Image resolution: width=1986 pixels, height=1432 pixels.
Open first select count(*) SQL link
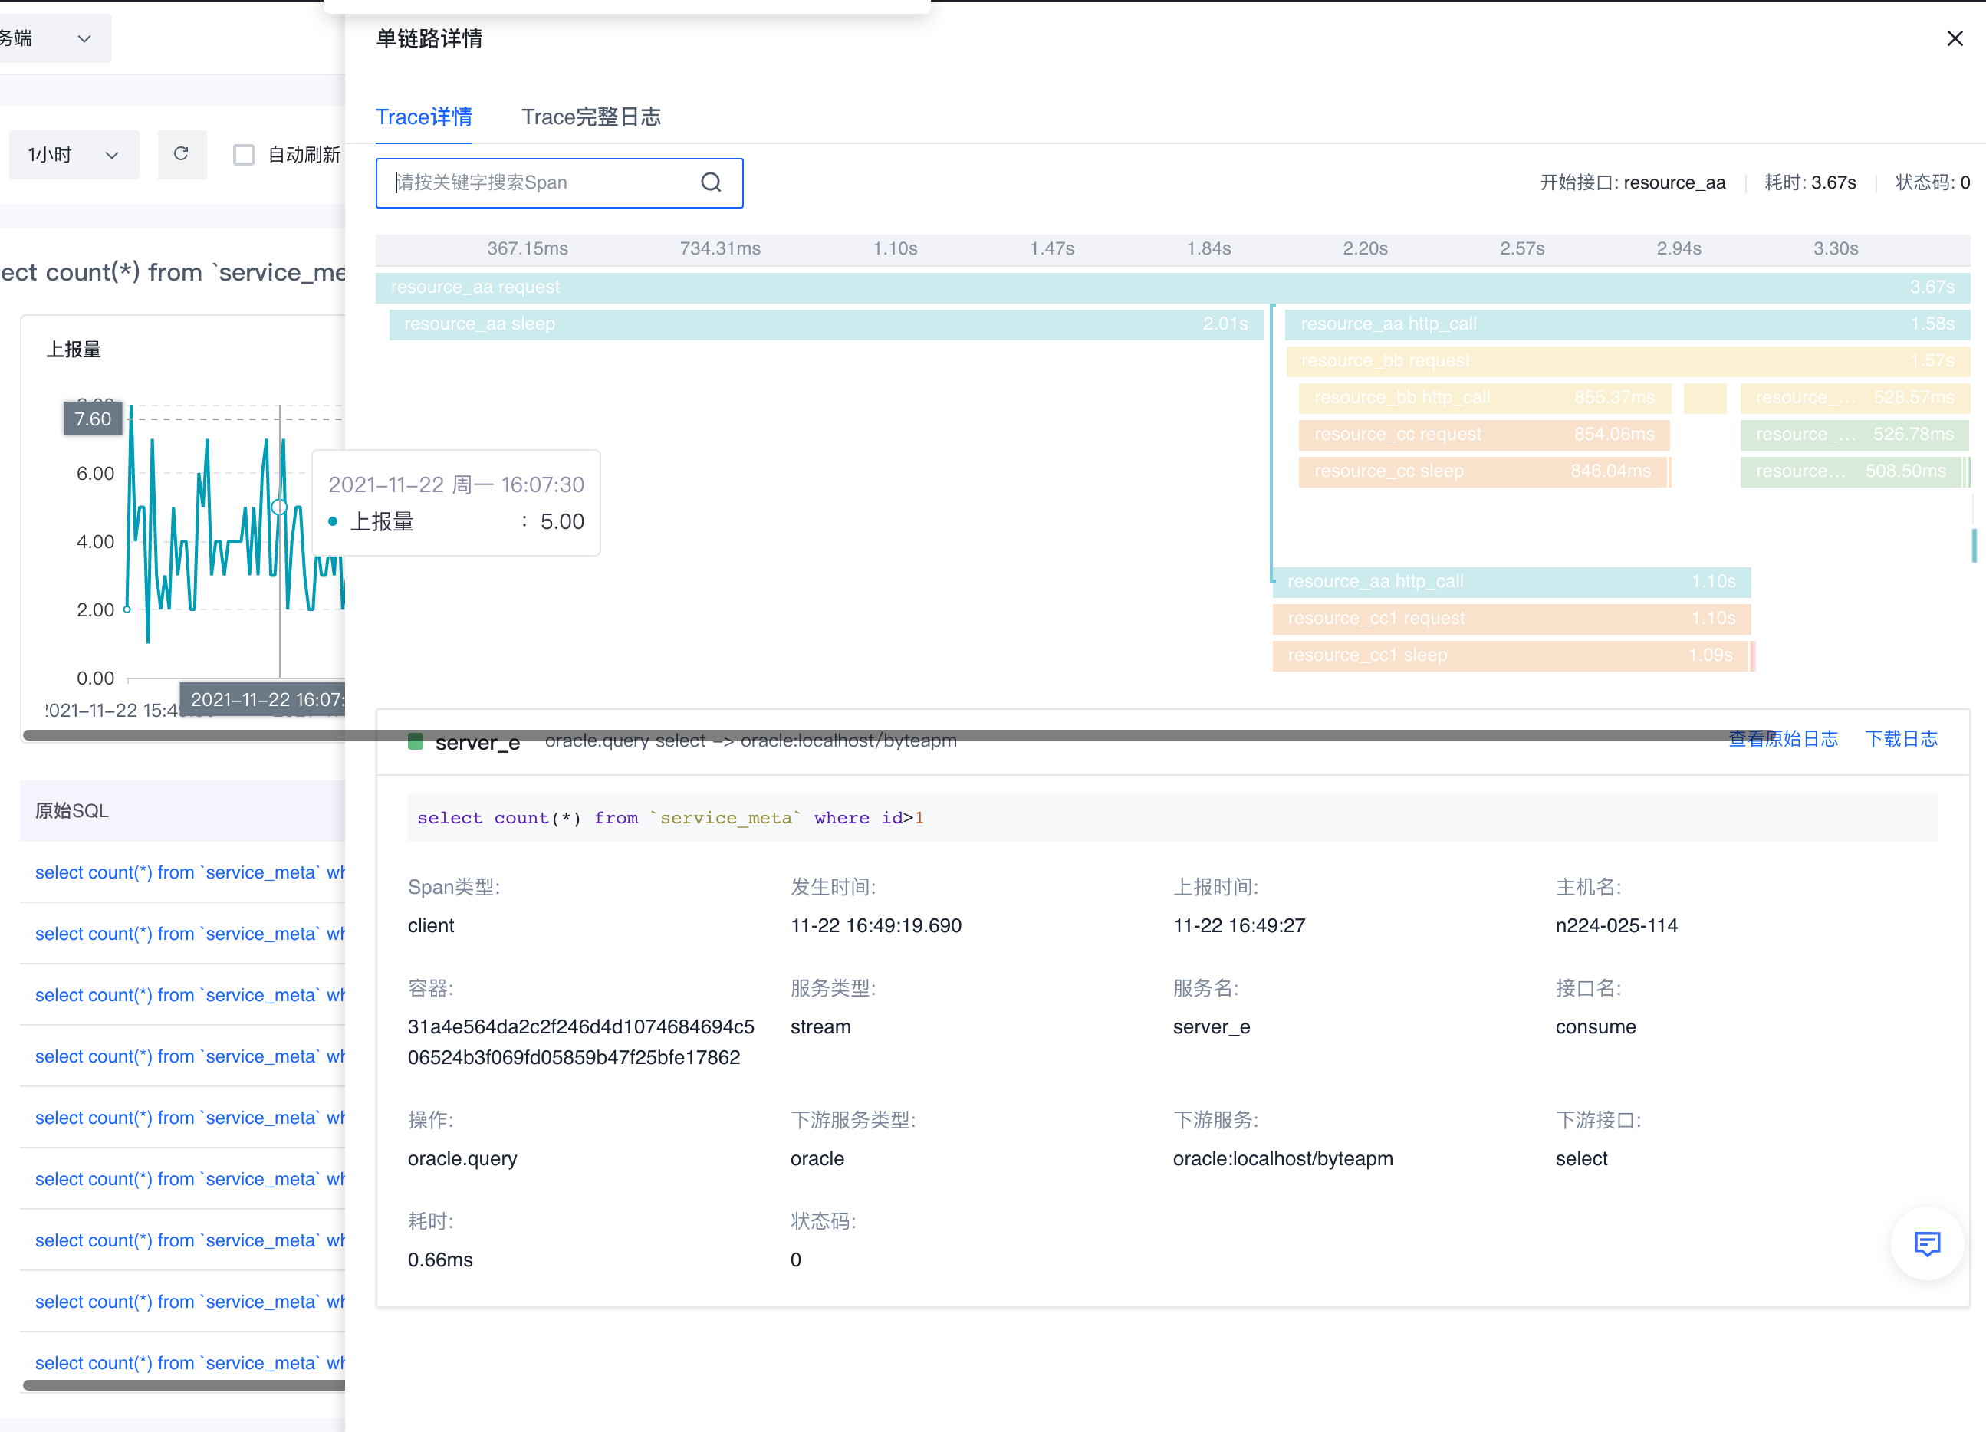pyautogui.click(x=190, y=872)
